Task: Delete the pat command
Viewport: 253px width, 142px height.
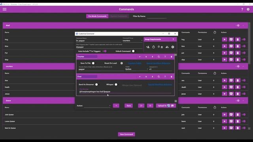Action: click(238, 53)
